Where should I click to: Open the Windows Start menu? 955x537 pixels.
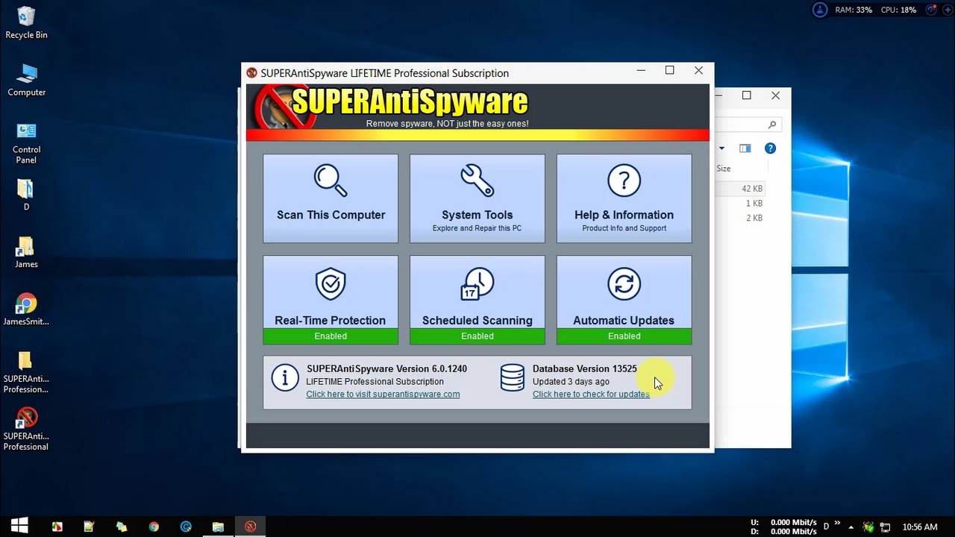19,526
